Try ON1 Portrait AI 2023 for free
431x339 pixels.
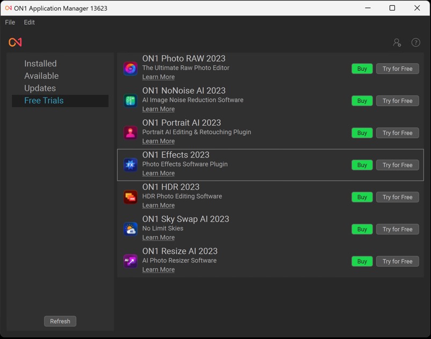coord(398,133)
